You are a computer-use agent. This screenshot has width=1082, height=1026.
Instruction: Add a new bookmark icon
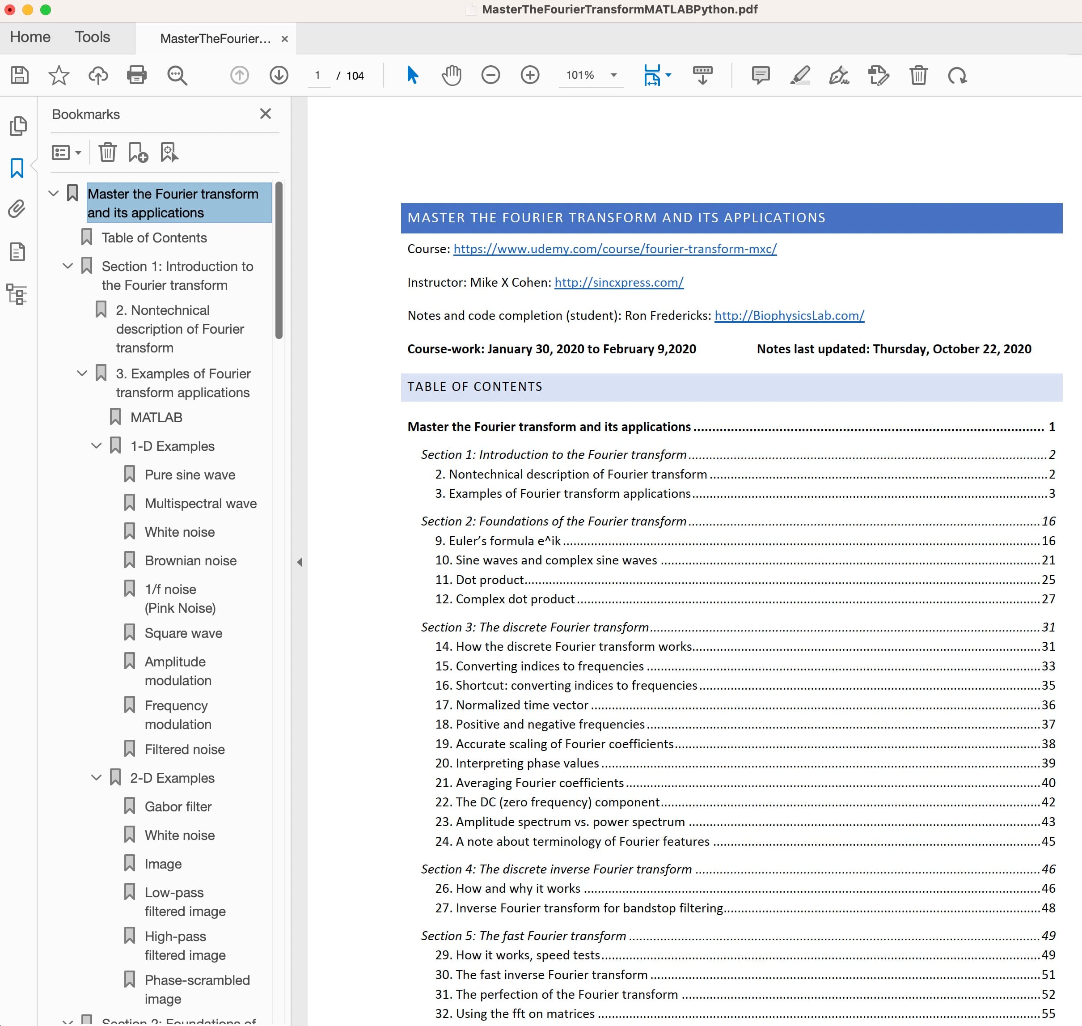pos(138,153)
